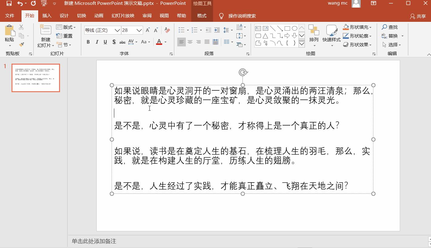Image resolution: width=431 pixels, height=248 pixels.
Task: Open the font size dropdown
Action: pyautogui.click(x=139, y=30)
